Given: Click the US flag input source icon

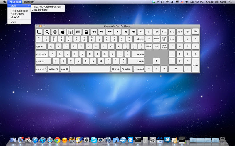Looking at the screenshot, I should [182, 2].
